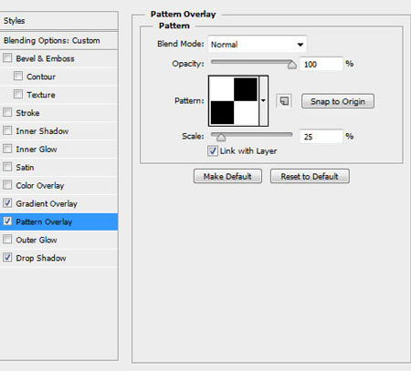411x371 pixels.
Task: Click the checkerboard pattern thumbnail
Action: tap(234, 101)
